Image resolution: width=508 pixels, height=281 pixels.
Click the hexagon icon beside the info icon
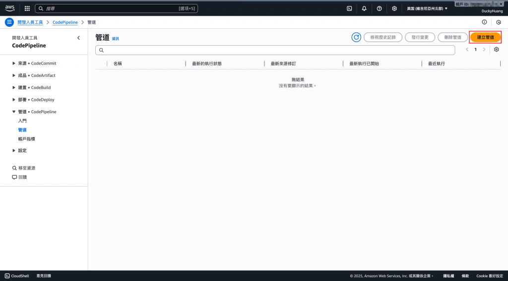coord(499,22)
